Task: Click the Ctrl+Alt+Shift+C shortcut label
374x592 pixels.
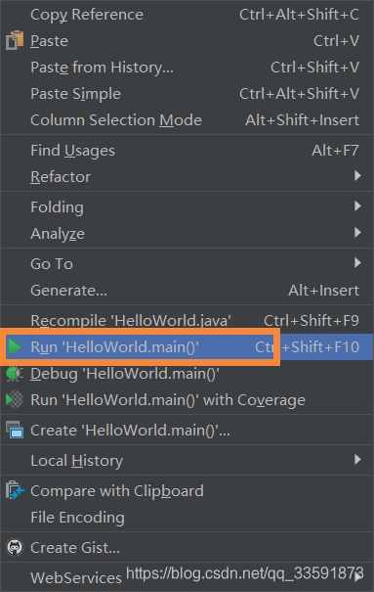Action: (x=300, y=15)
